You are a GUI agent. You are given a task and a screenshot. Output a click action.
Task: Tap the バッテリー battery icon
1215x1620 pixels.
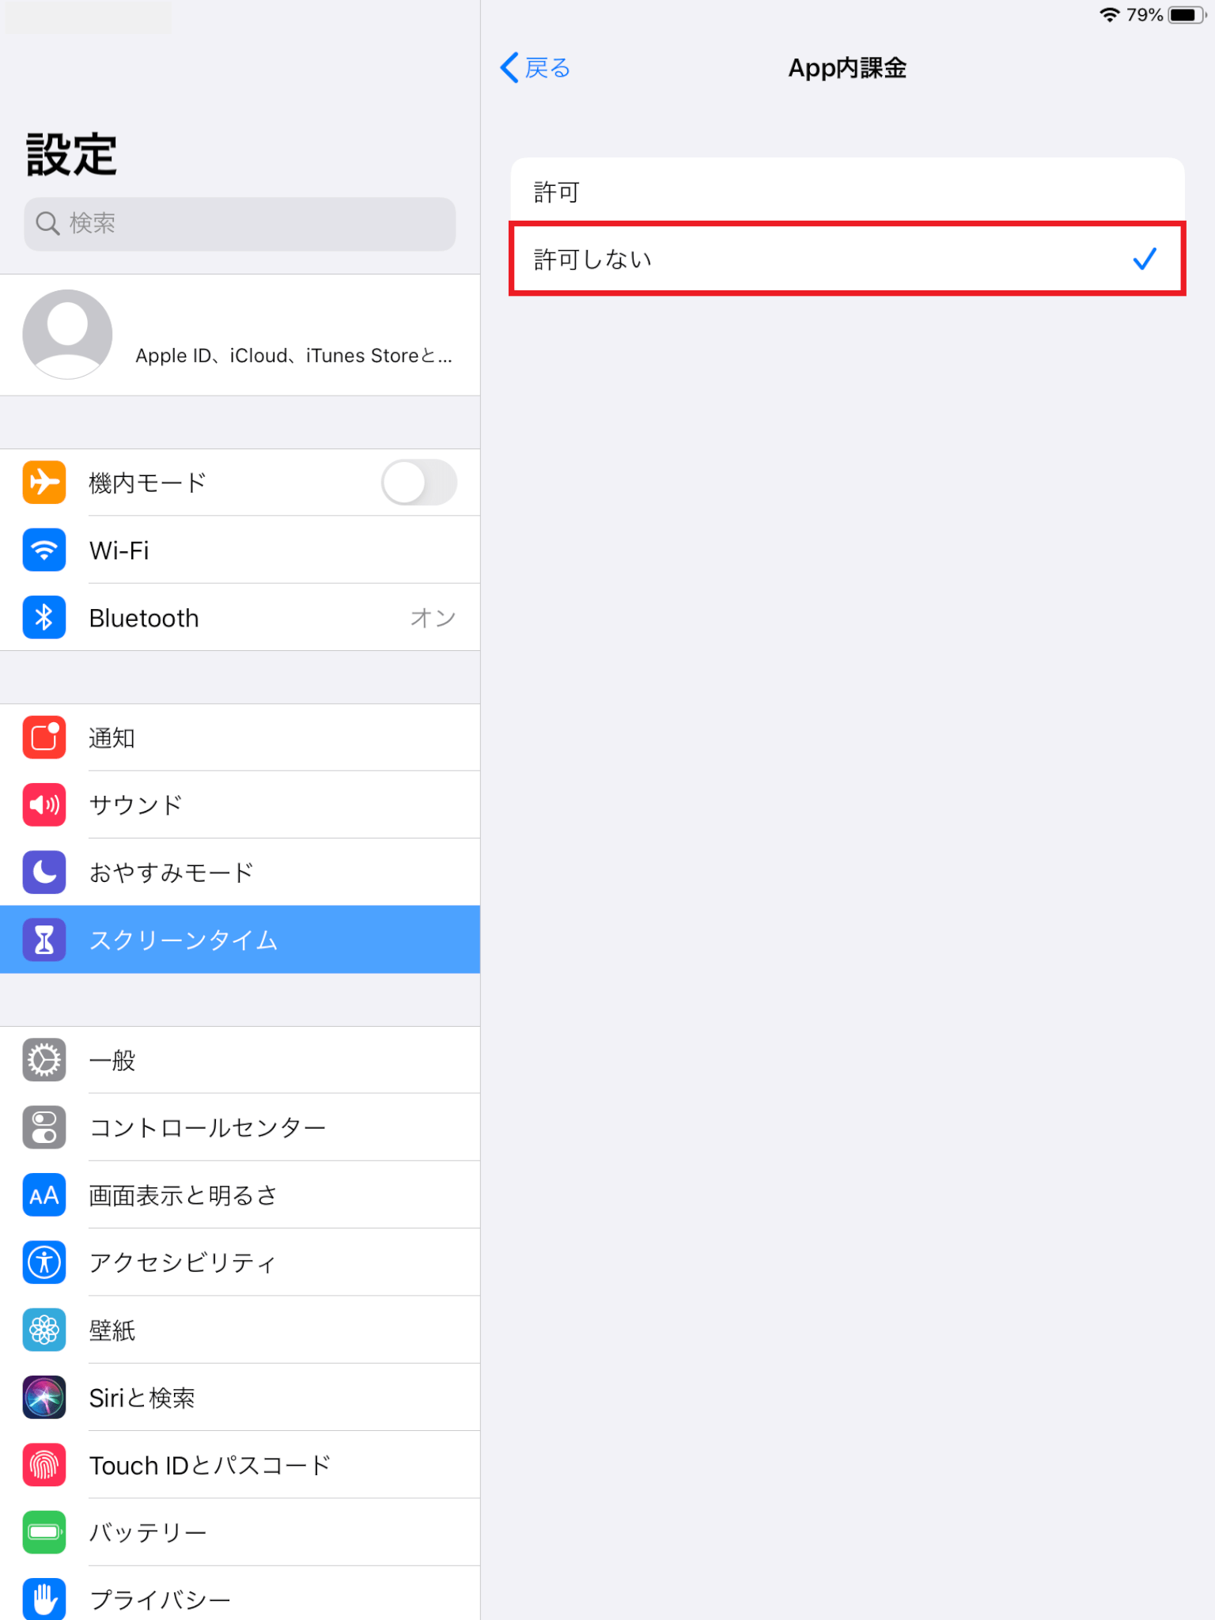pyautogui.click(x=44, y=1532)
